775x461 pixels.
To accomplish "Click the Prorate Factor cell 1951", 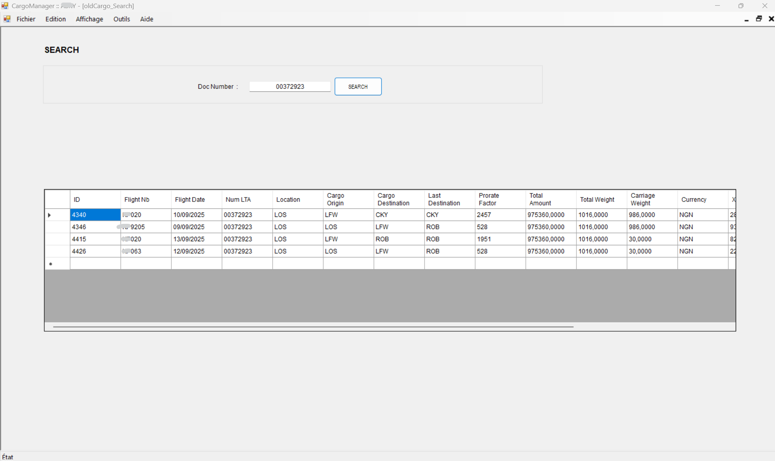I will (500, 239).
